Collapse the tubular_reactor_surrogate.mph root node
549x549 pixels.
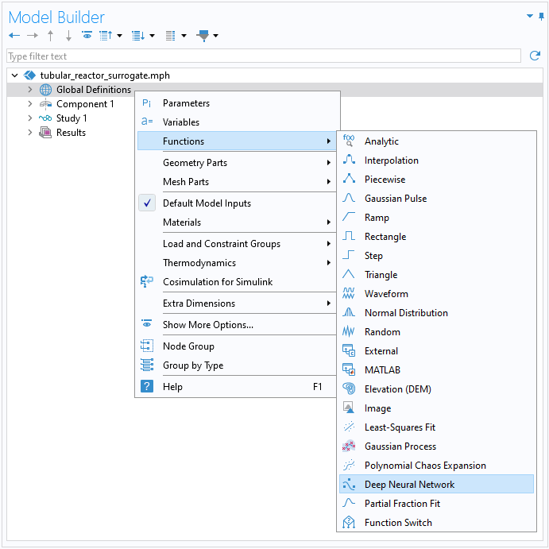click(15, 75)
